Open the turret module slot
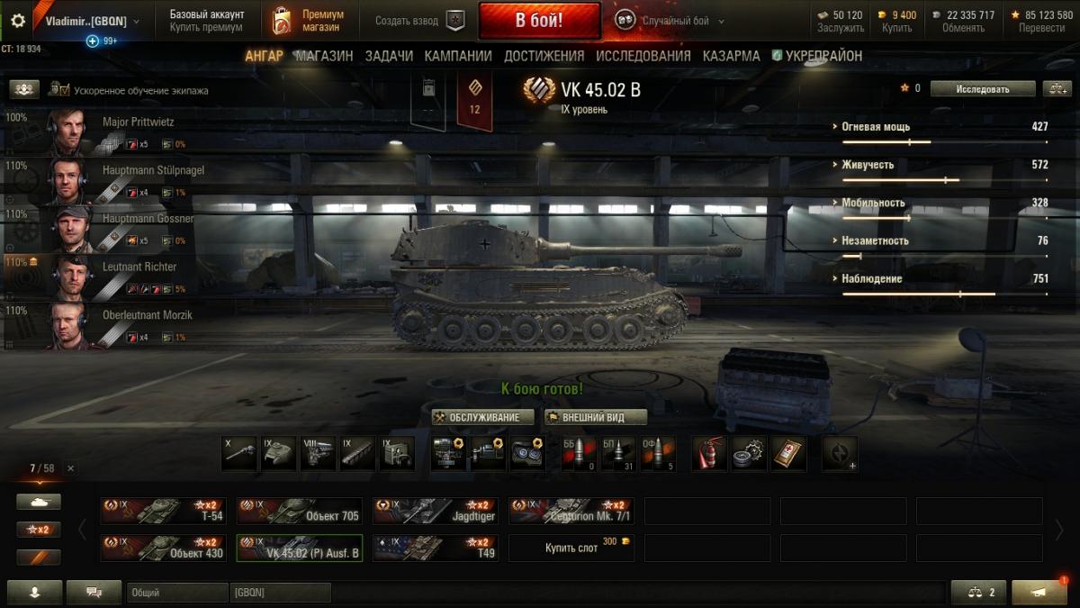1080x608 pixels. 278,453
